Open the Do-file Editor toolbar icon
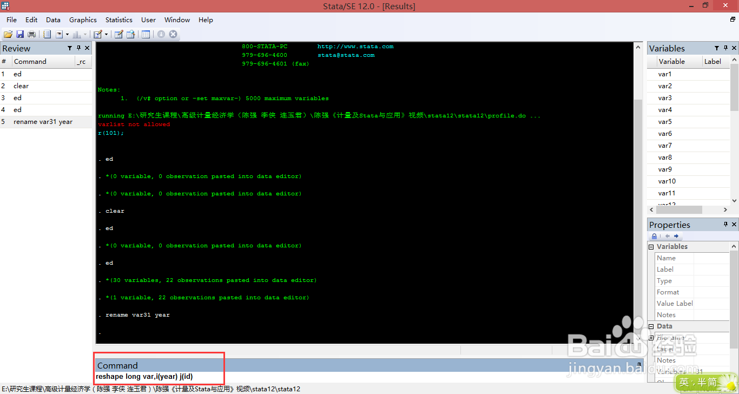 click(98, 34)
